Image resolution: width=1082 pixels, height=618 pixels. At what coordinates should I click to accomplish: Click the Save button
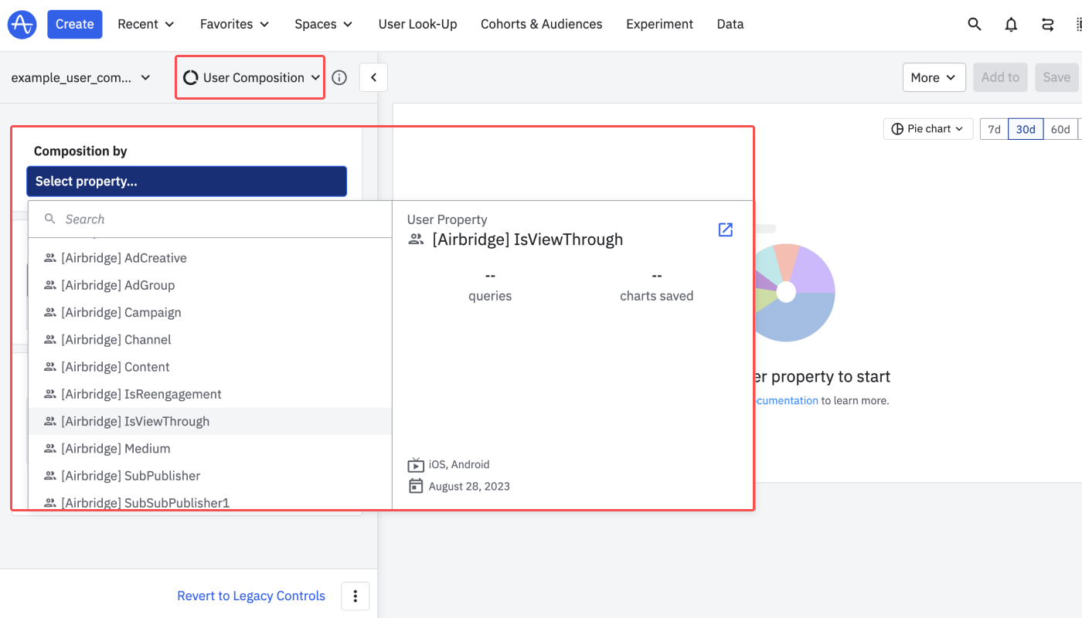coord(1056,77)
